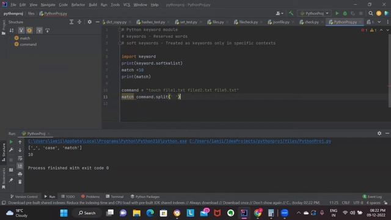Expand all nodes in Structure panel
Image resolution: width=391 pixels, height=220 pixels.
pos(71,22)
